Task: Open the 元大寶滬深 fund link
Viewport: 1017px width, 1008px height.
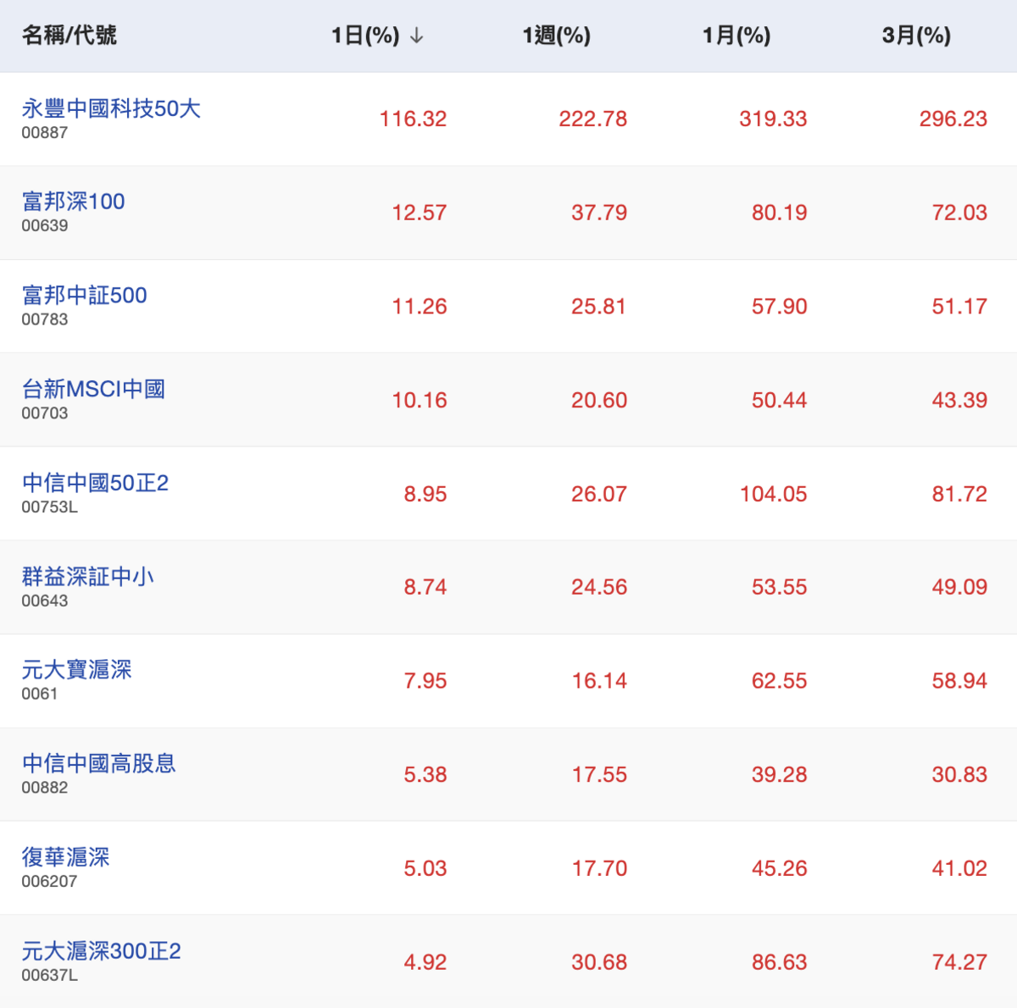Action: pyautogui.click(x=77, y=670)
